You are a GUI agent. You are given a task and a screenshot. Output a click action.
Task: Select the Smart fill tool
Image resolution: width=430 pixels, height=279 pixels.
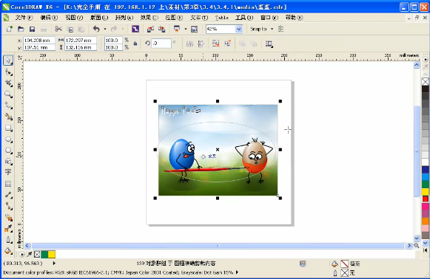(8, 117)
